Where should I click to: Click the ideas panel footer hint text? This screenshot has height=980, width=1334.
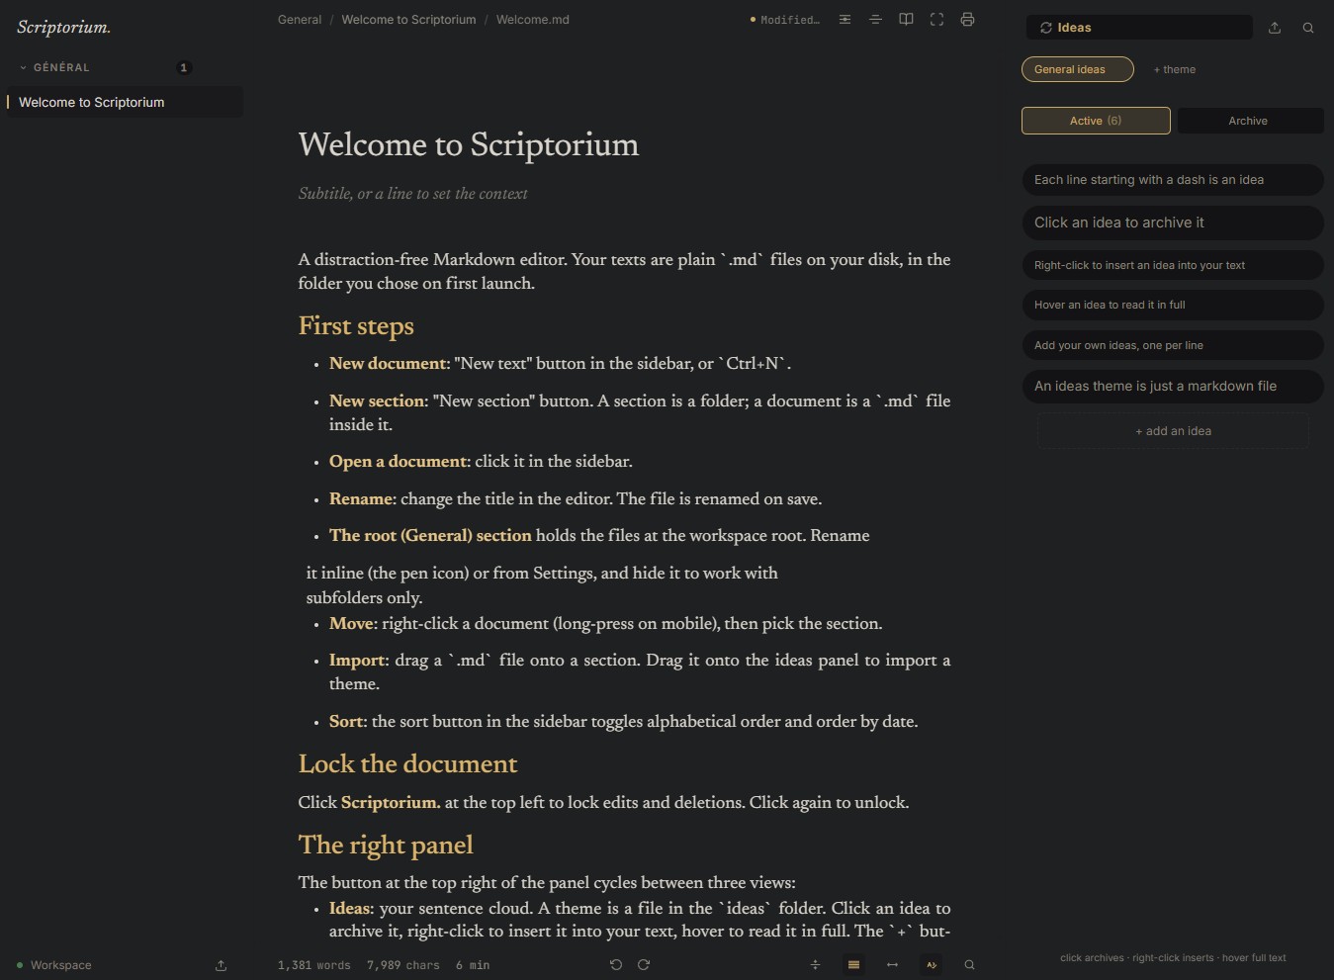(1173, 958)
